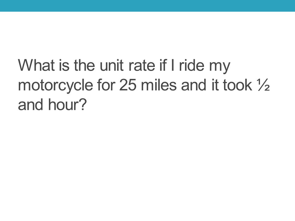The width and height of the screenshot is (295, 221).
Task: Select the word "hour?" on the last line
Action: coord(67,104)
